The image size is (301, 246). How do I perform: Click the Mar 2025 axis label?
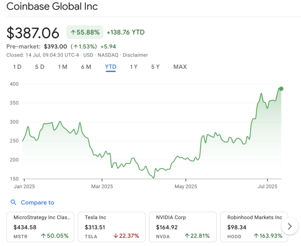(x=102, y=186)
